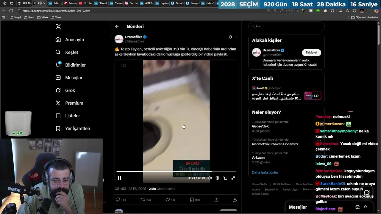Switch to the TFF tab
Screen dimensions: 381x214
pyautogui.click(x=85, y=3)
